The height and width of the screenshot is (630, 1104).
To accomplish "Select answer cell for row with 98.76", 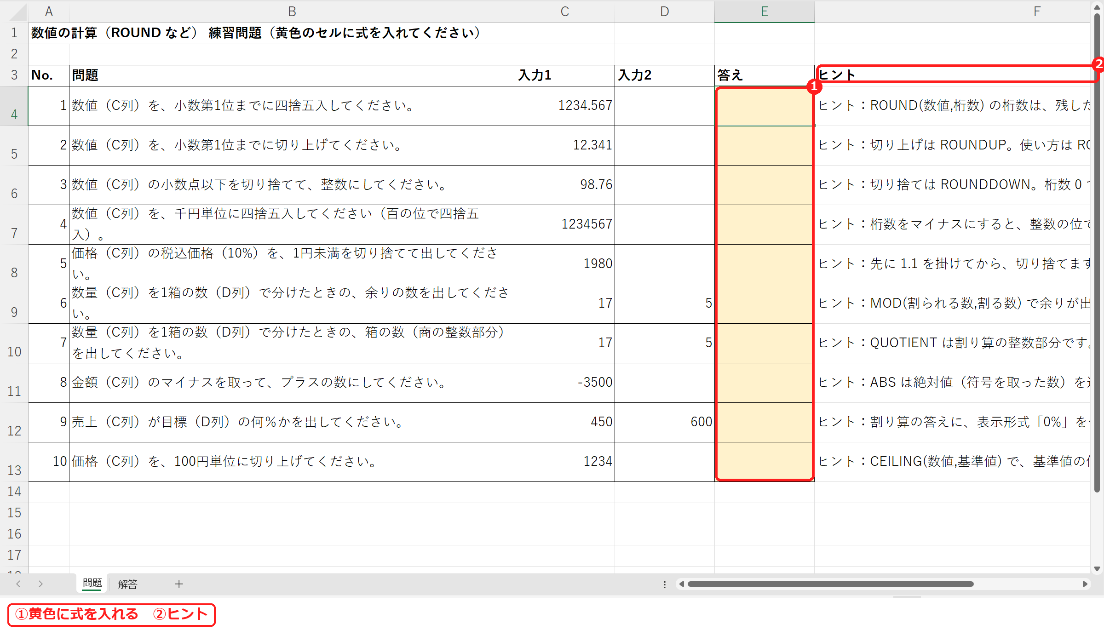I will coord(765,185).
